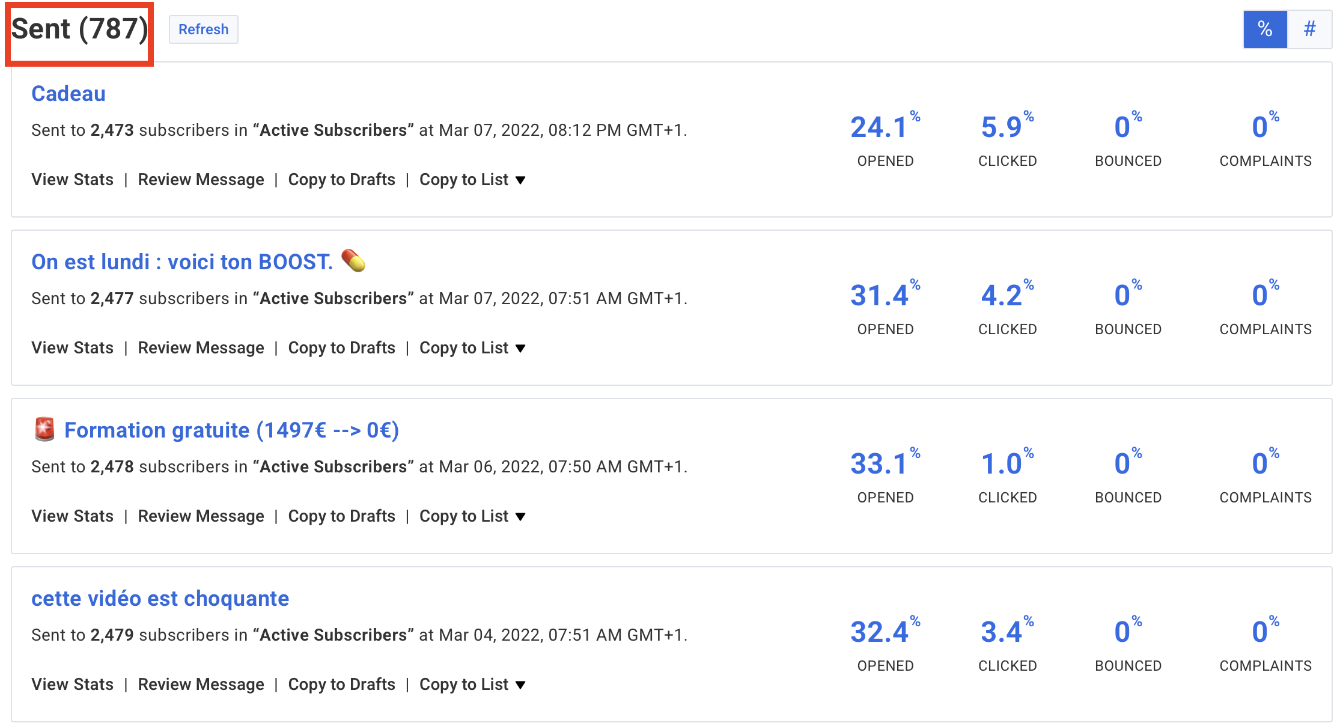Open 'cette vidéo est choquante' broadcast
Screen dimensions: 1340x726
click(x=160, y=599)
